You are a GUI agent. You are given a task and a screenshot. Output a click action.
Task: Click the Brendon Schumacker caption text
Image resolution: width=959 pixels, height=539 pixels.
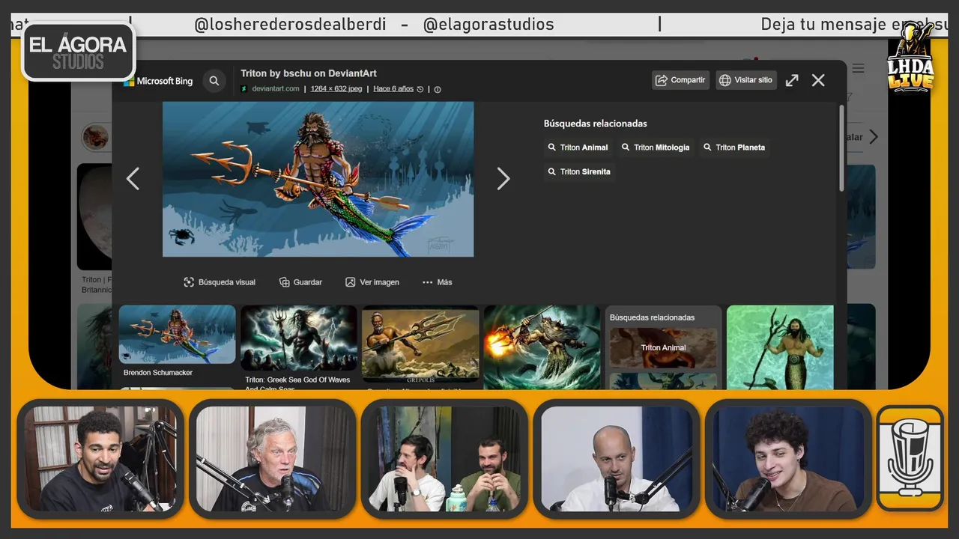tap(158, 373)
